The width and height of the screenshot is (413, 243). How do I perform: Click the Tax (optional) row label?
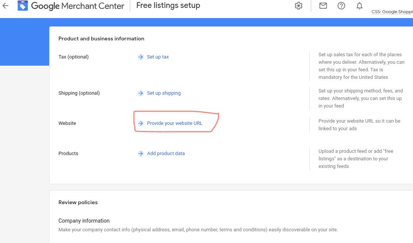(x=73, y=57)
